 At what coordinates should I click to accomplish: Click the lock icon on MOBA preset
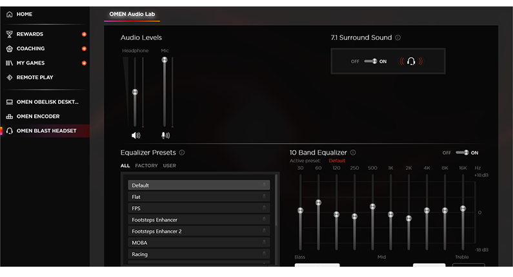pyautogui.click(x=264, y=242)
